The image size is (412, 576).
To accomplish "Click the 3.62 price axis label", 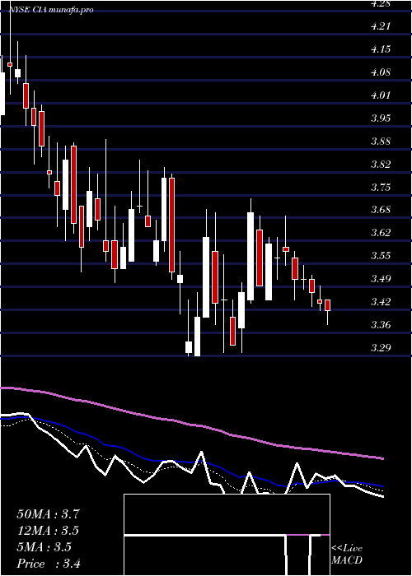I will (x=381, y=233).
